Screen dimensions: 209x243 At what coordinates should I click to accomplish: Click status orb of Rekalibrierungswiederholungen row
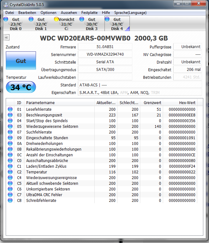point(10,149)
